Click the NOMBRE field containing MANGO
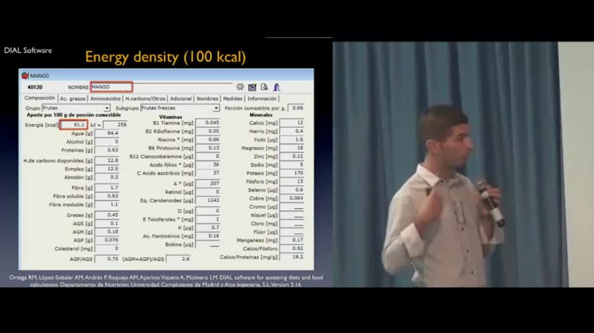 click(x=111, y=87)
